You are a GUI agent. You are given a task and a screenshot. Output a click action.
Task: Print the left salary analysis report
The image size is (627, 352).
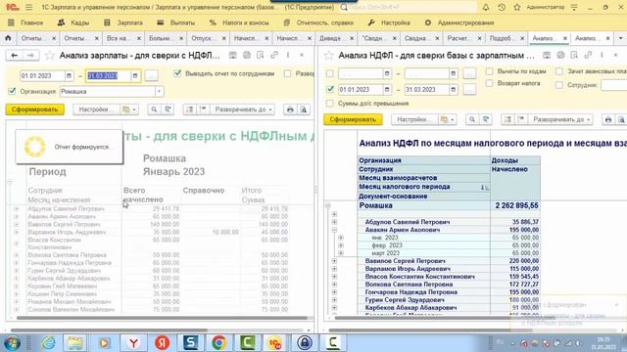coord(290,110)
